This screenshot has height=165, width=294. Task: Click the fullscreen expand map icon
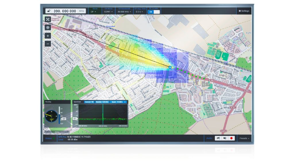(48, 19)
